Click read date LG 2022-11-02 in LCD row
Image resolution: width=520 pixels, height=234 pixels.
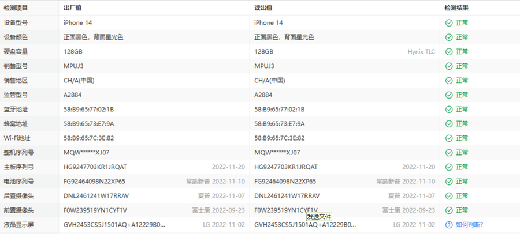(x=414, y=225)
